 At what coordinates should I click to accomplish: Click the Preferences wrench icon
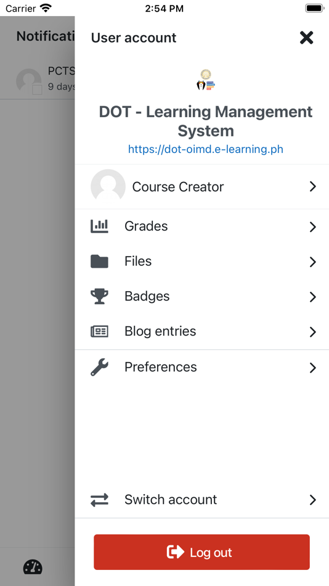[x=99, y=368]
